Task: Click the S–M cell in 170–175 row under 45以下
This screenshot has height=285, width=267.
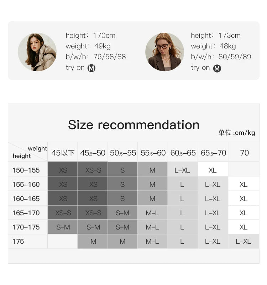Action: (63, 227)
